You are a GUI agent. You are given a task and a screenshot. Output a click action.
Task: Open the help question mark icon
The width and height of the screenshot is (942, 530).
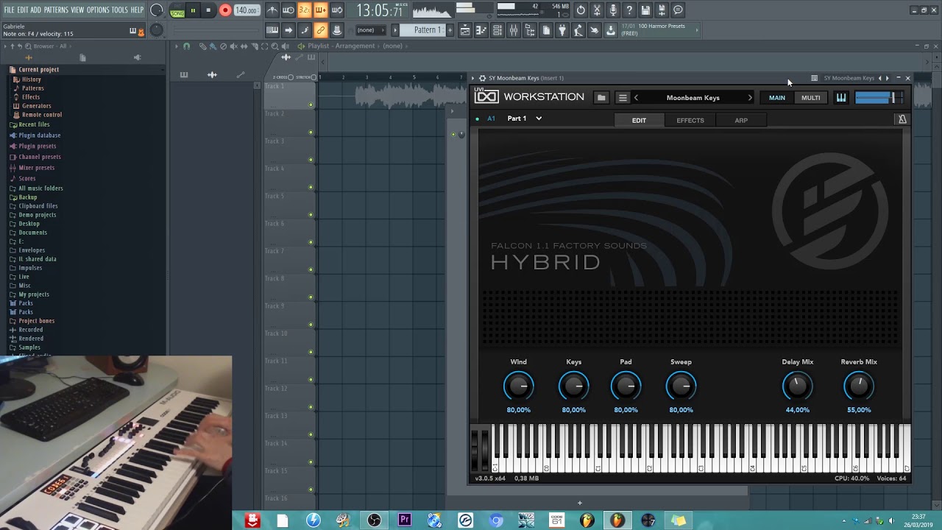click(x=629, y=10)
